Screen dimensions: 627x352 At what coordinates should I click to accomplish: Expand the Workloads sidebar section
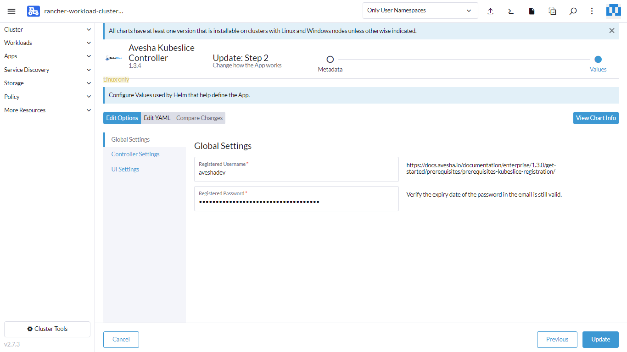(47, 43)
